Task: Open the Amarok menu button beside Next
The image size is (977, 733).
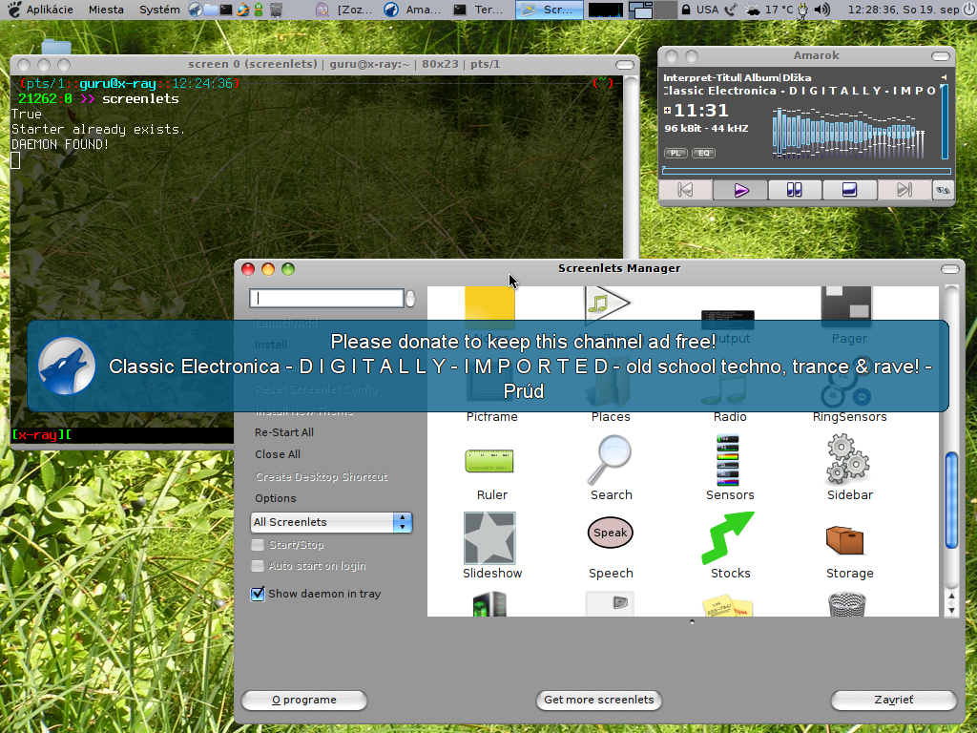Action: [943, 190]
